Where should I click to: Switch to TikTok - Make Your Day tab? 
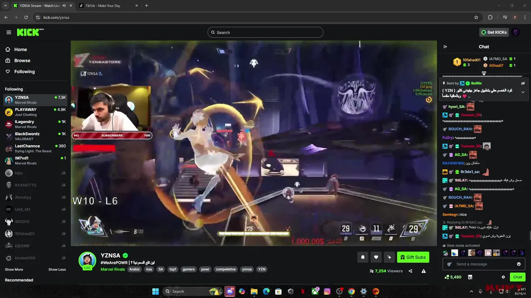(x=109, y=6)
